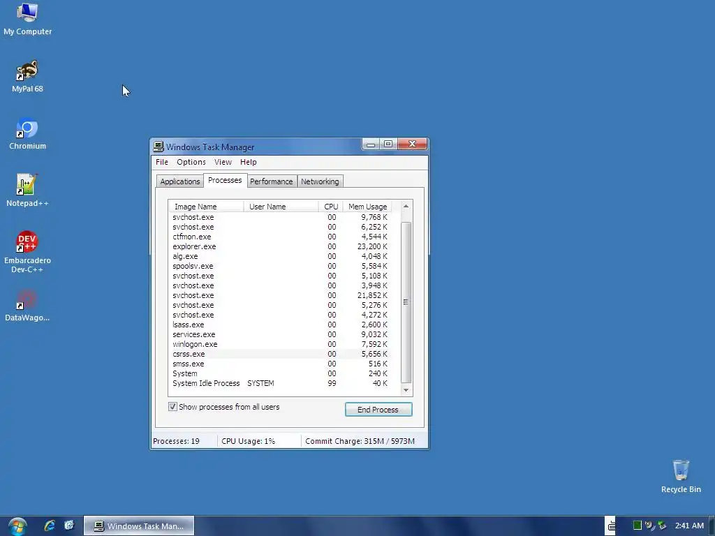Open the Options menu

(x=191, y=162)
